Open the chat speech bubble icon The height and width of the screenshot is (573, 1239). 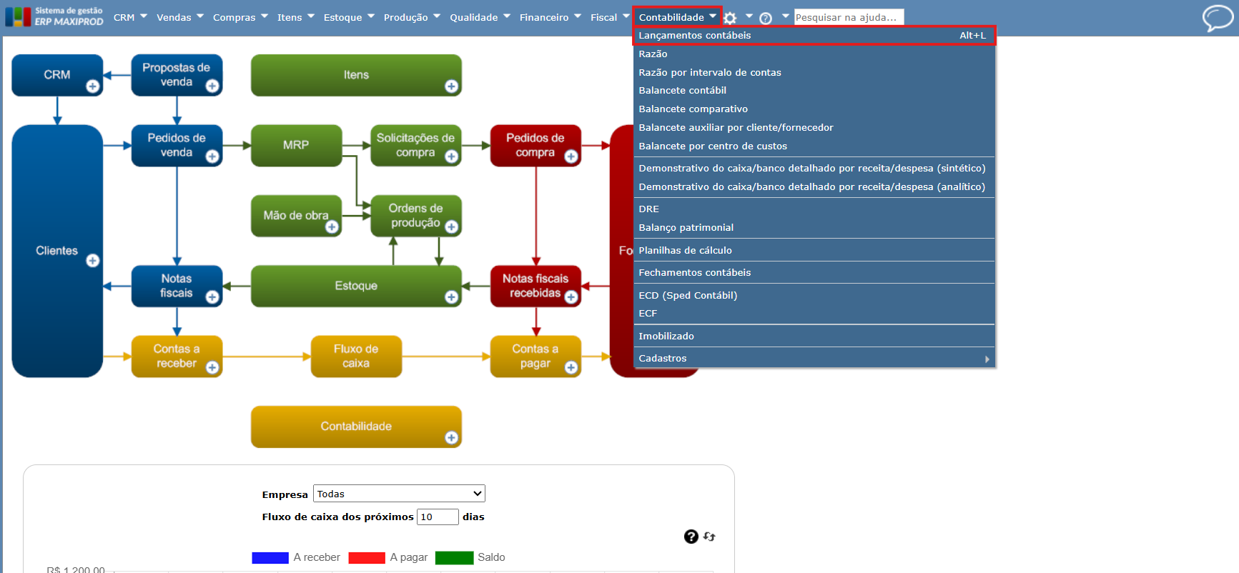coord(1217,18)
